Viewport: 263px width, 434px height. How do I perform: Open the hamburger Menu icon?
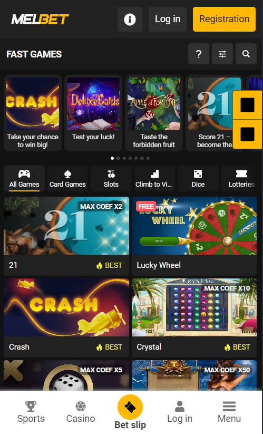(x=229, y=407)
